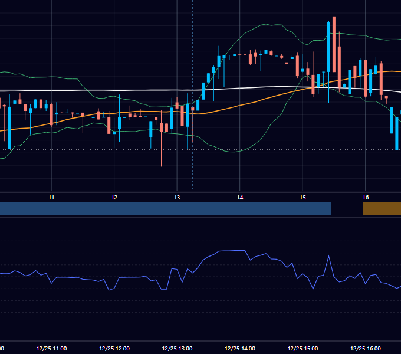Screen dimensions: 401x354
Task: Click the date label 12/25 15:00
Action: tap(303, 348)
